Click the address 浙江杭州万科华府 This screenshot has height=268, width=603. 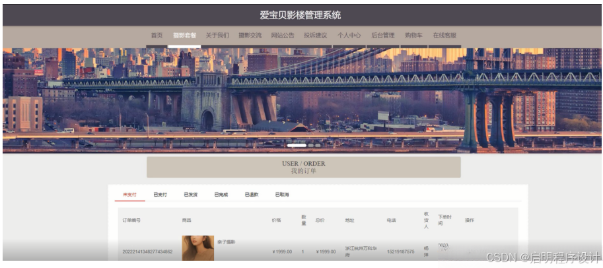[x=361, y=251]
